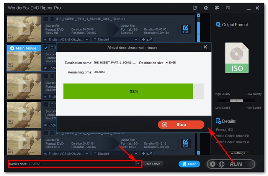The width and height of the screenshot is (268, 176).
Task: Toggle checkbox for Title2.iso row
Action: pos(46,19)
